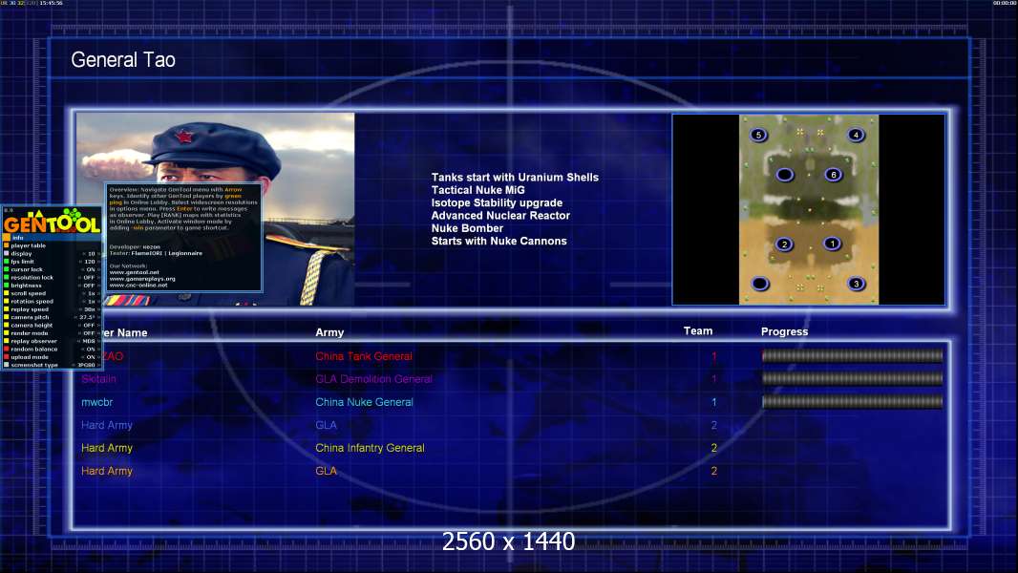Screen dimensions: 1018x573
Task: Select start position 2 on the map
Action: [x=784, y=244]
